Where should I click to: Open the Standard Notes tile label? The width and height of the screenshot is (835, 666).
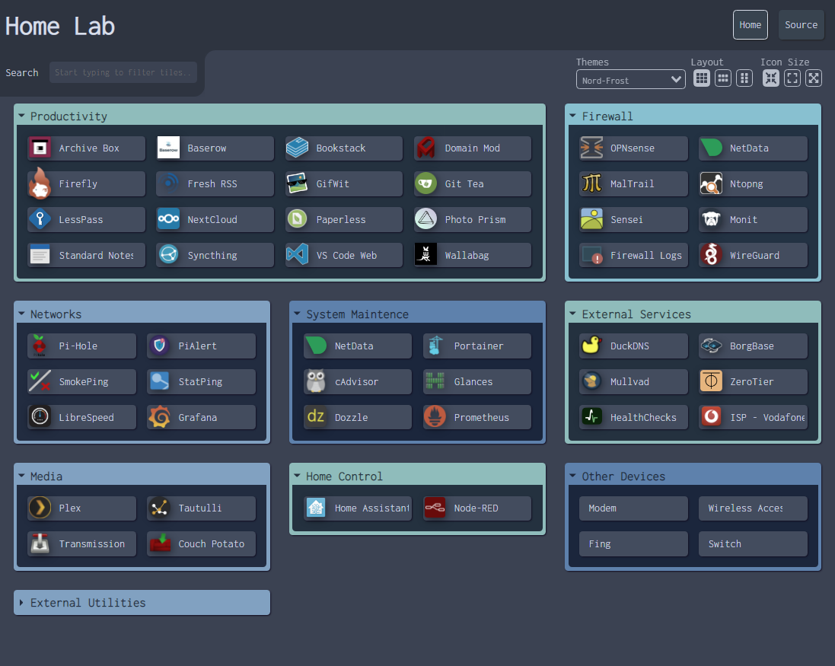(x=97, y=255)
